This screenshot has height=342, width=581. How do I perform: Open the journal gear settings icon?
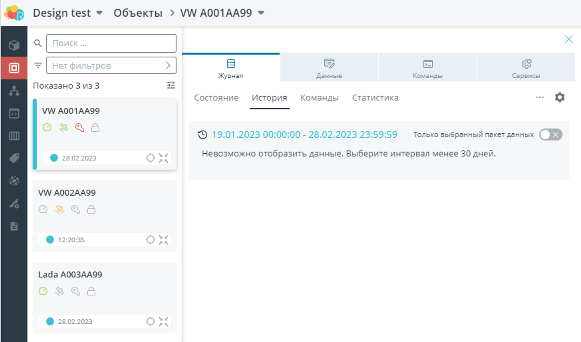560,97
